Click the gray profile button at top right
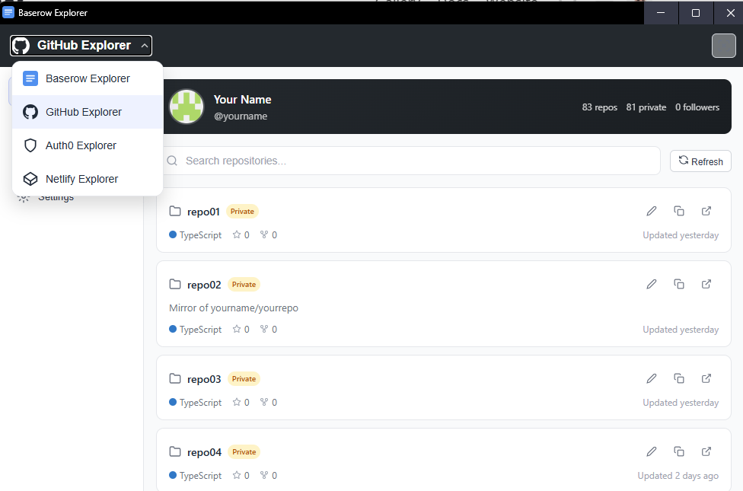Viewport: 743px width, 491px height. pyautogui.click(x=723, y=46)
